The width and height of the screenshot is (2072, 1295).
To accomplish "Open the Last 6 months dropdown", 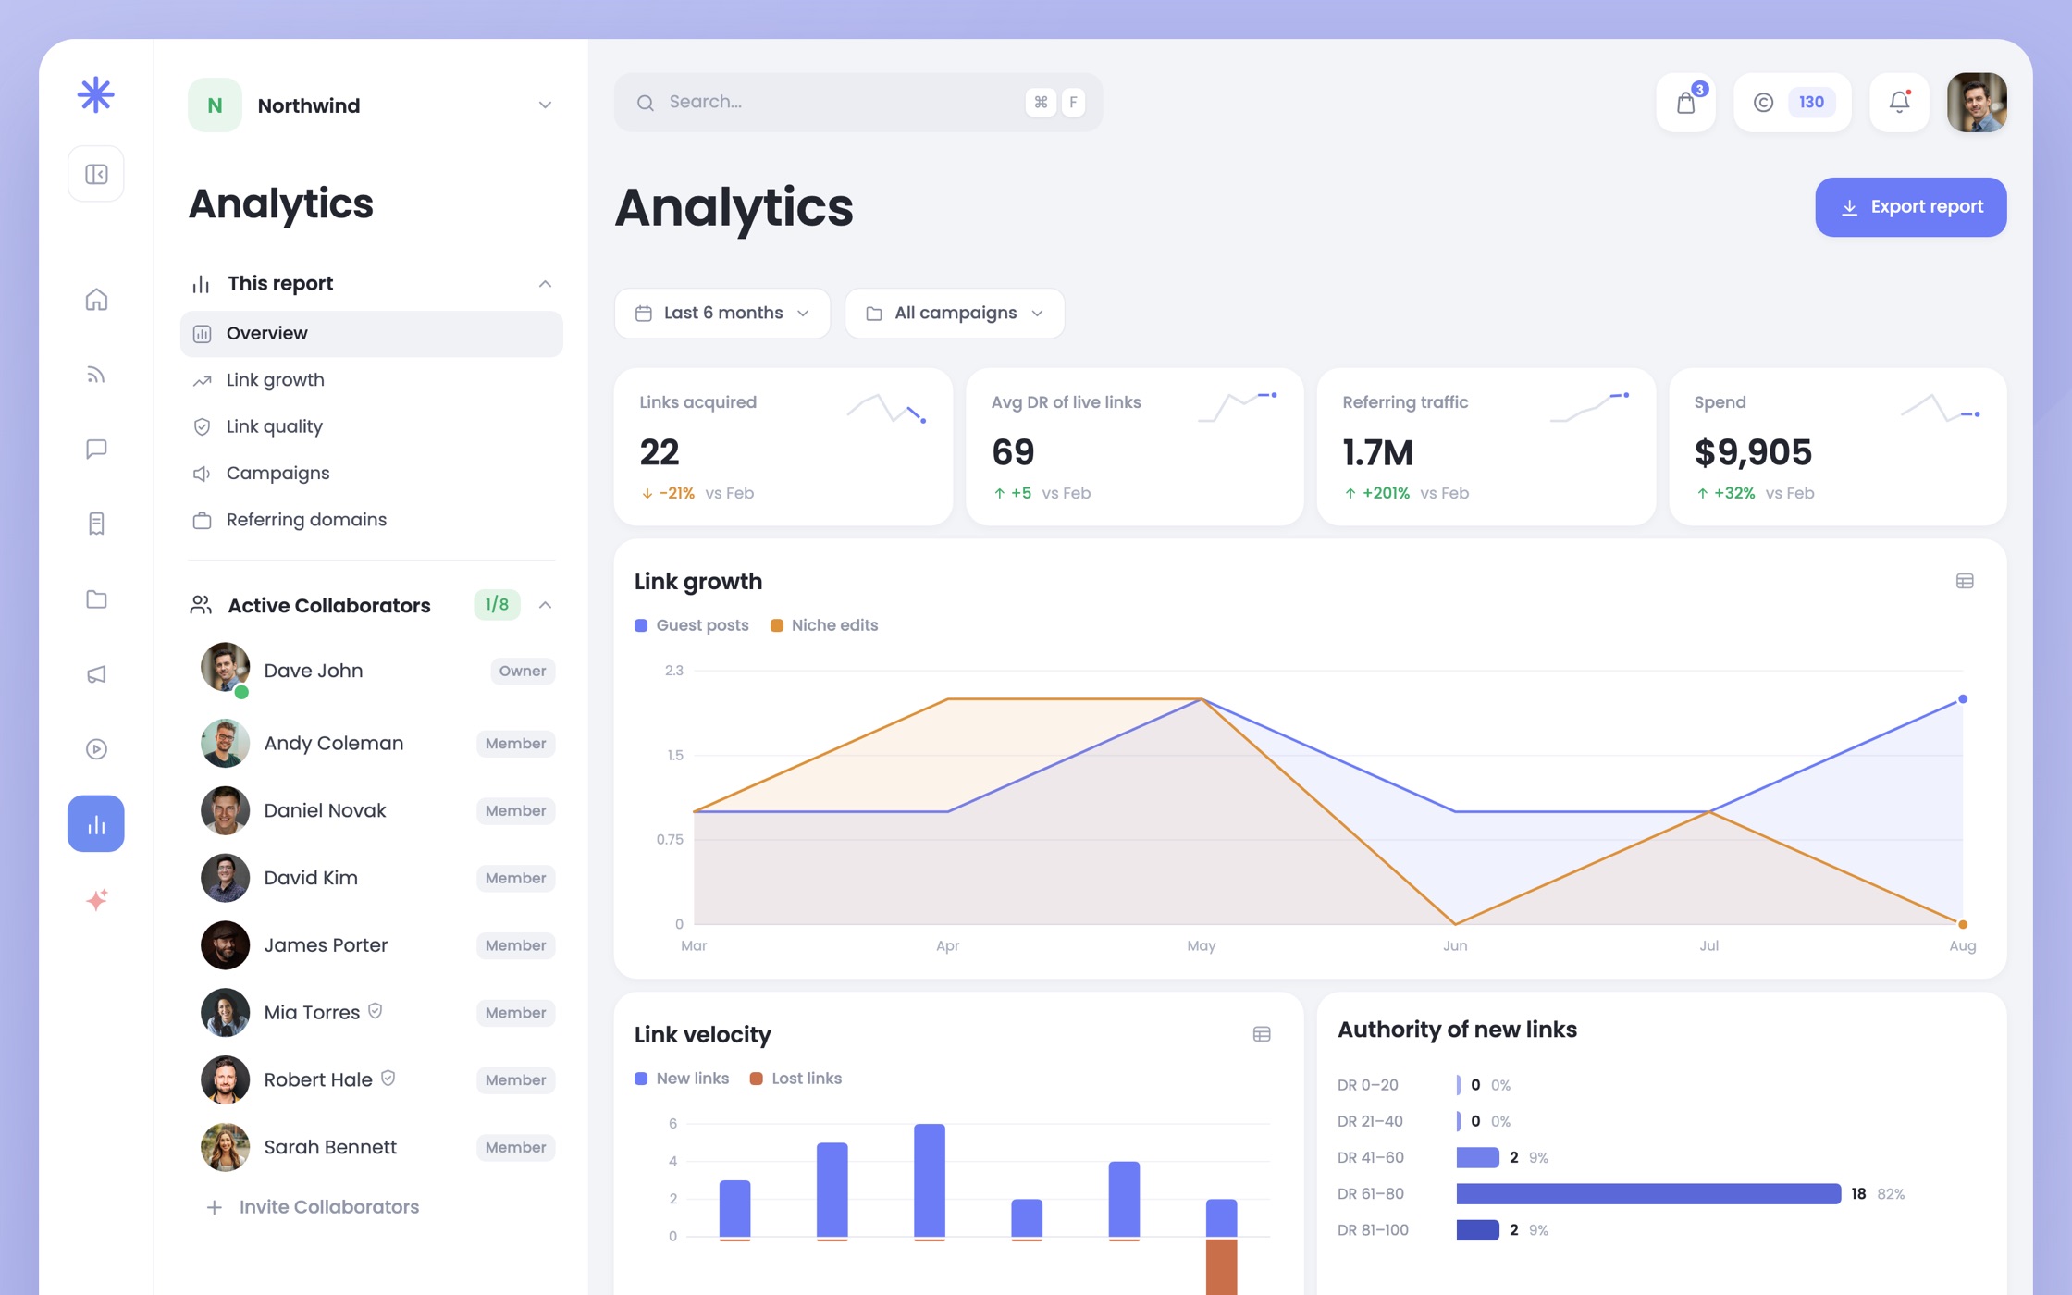I will tap(721, 313).
